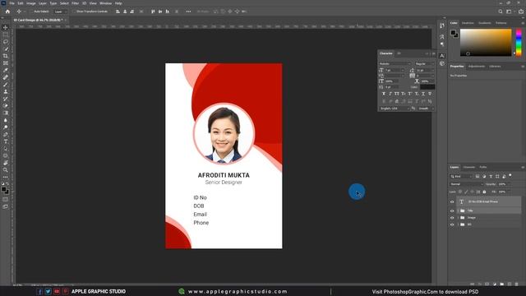Open the workspace switcher icon
The height and width of the screenshot is (296, 526).
(x=510, y=12)
